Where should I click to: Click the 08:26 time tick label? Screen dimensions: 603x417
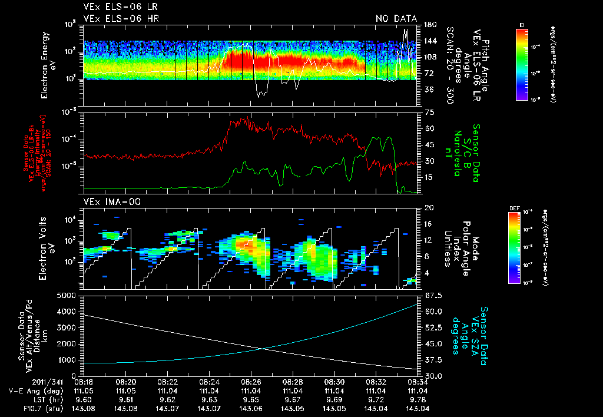(251, 383)
